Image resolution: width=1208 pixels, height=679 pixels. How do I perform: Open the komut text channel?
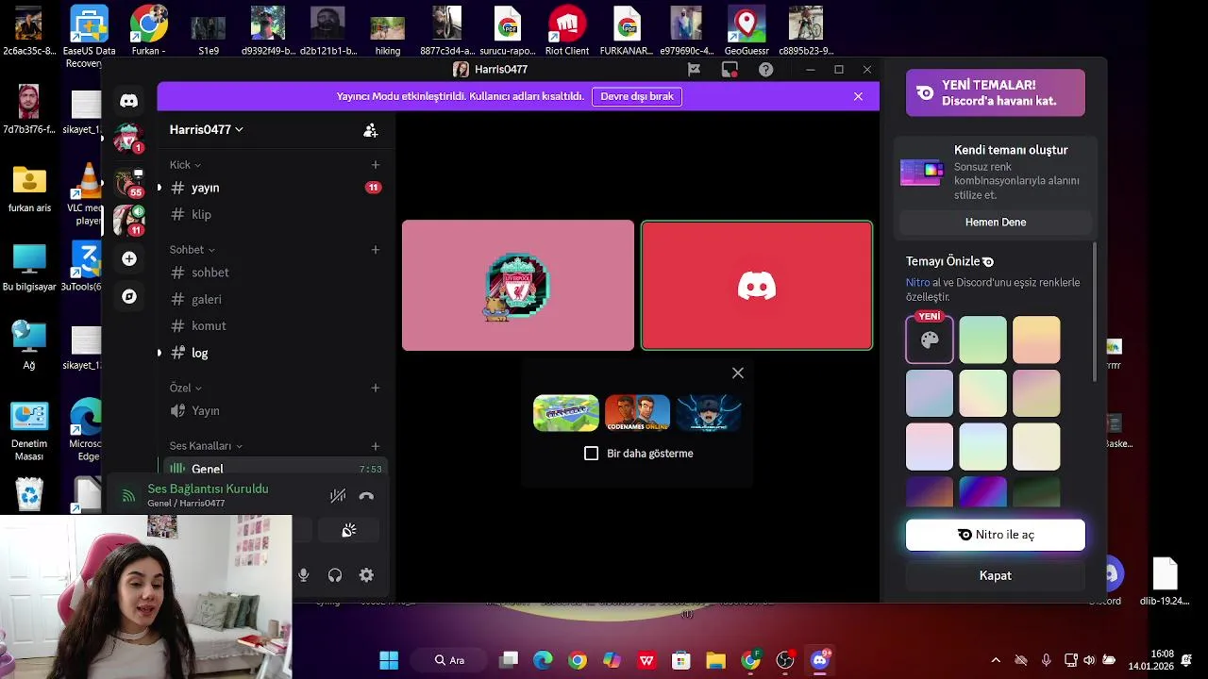pyautogui.click(x=274, y=325)
